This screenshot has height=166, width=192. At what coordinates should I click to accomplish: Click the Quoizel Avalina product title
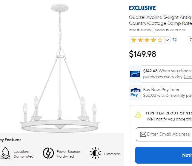(160, 20)
